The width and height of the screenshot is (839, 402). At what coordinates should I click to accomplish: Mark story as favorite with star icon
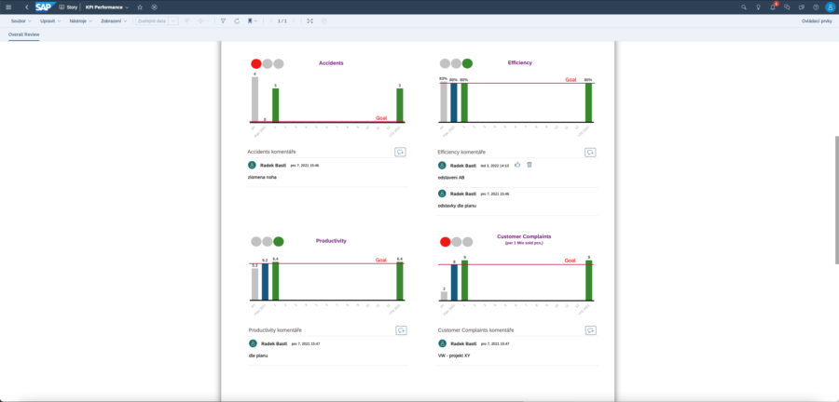tap(140, 7)
